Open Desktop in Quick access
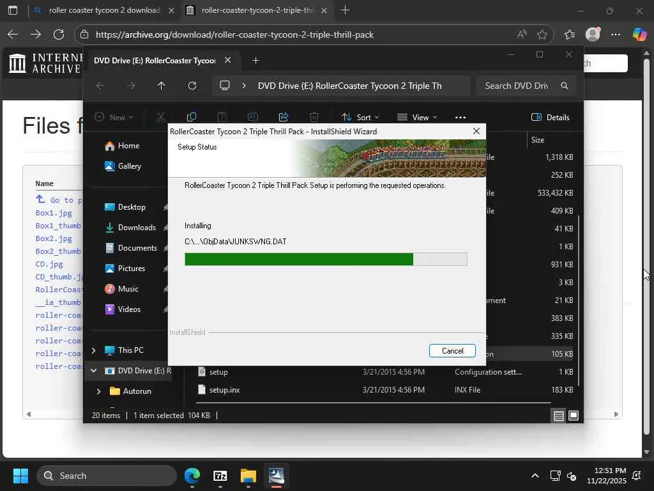This screenshot has height=491, width=654. (x=132, y=207)
